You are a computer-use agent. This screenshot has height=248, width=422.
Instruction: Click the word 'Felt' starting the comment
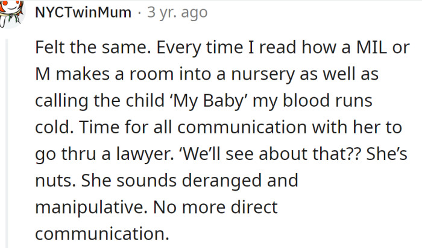pyautogui.click(x=50, y=47)
